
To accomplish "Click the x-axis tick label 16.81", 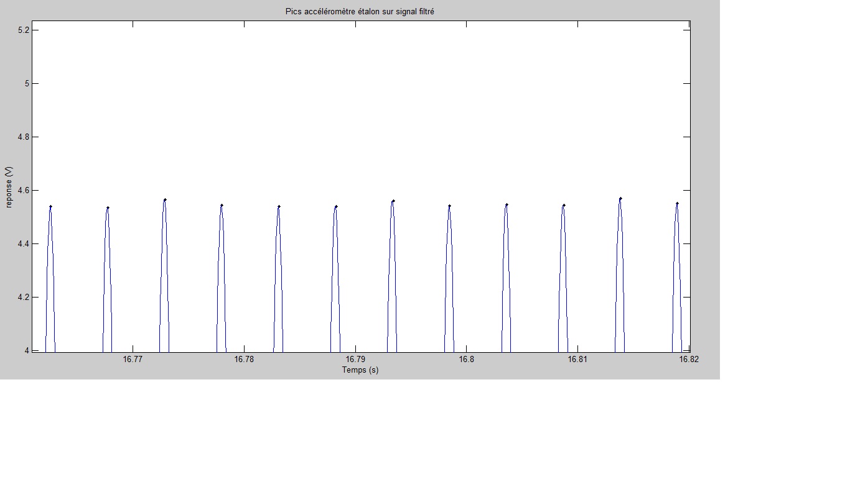I will 577,360.
